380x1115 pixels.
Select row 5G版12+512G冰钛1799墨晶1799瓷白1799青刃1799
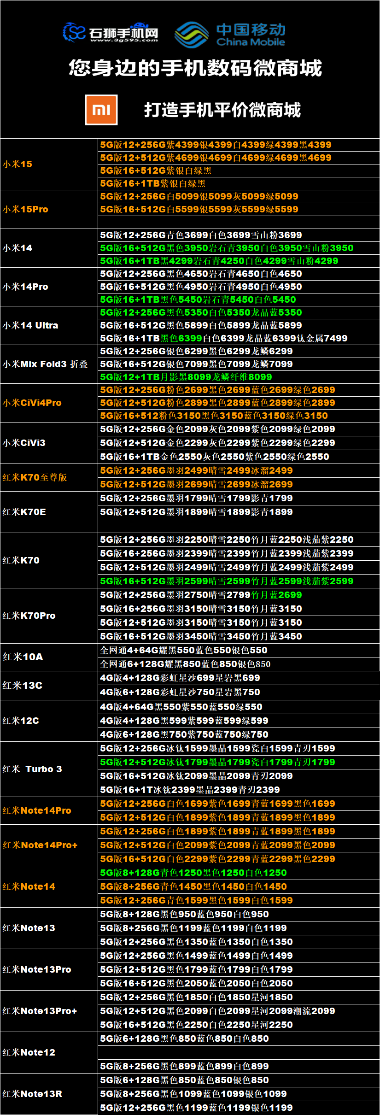point(239,762)
